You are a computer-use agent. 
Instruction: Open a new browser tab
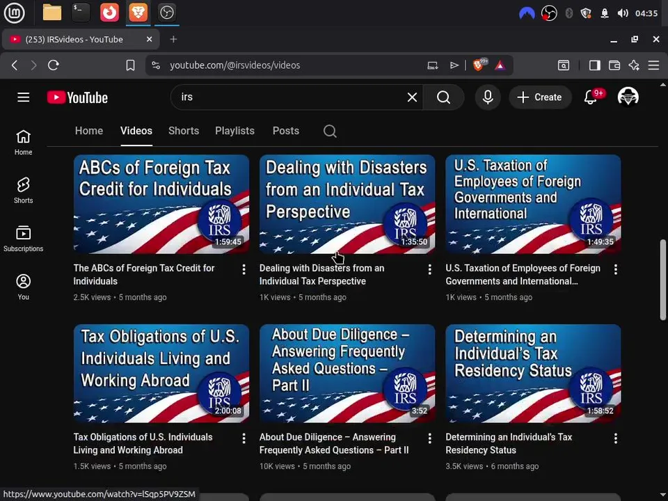tap(173, 40)
